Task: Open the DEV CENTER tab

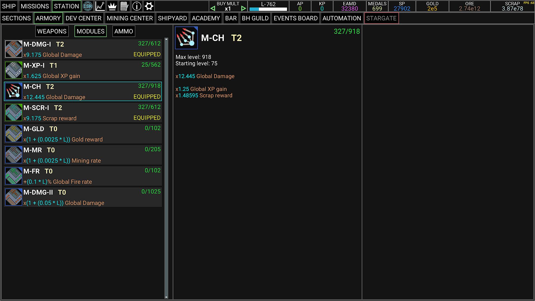Action: point(83,18)
